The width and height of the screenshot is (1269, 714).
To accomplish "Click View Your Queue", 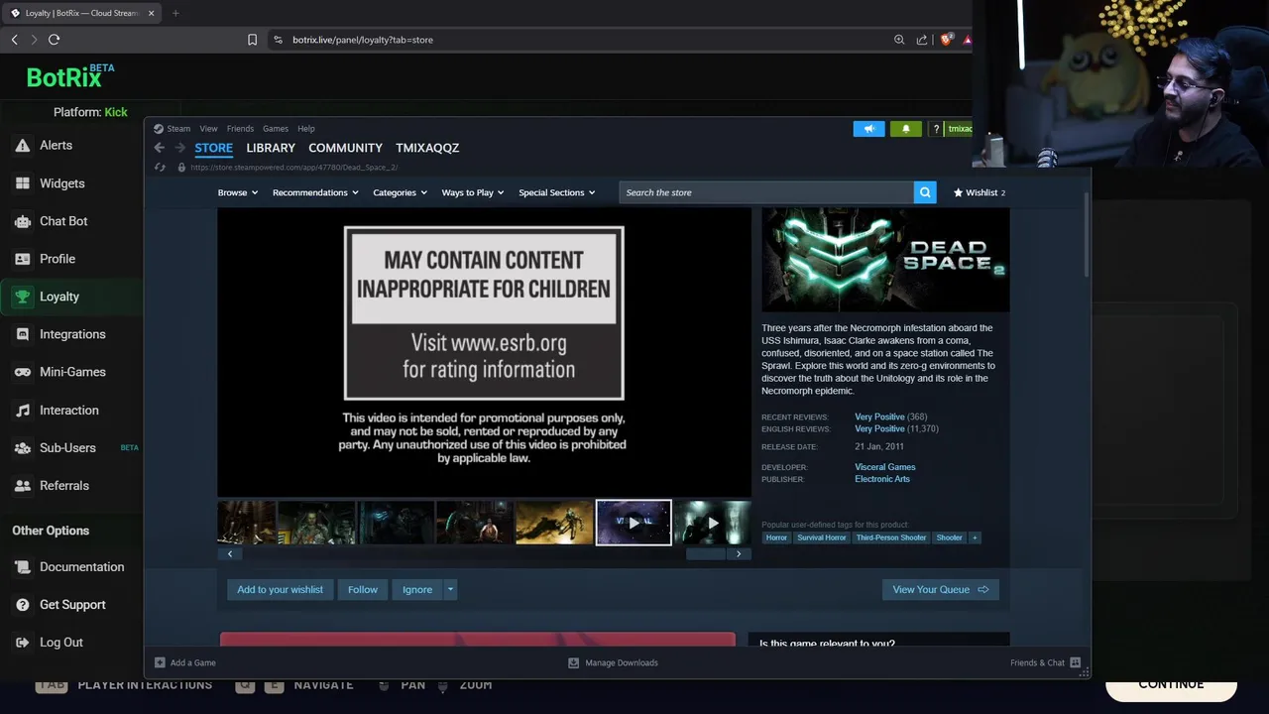I will [x=940, y=589].
